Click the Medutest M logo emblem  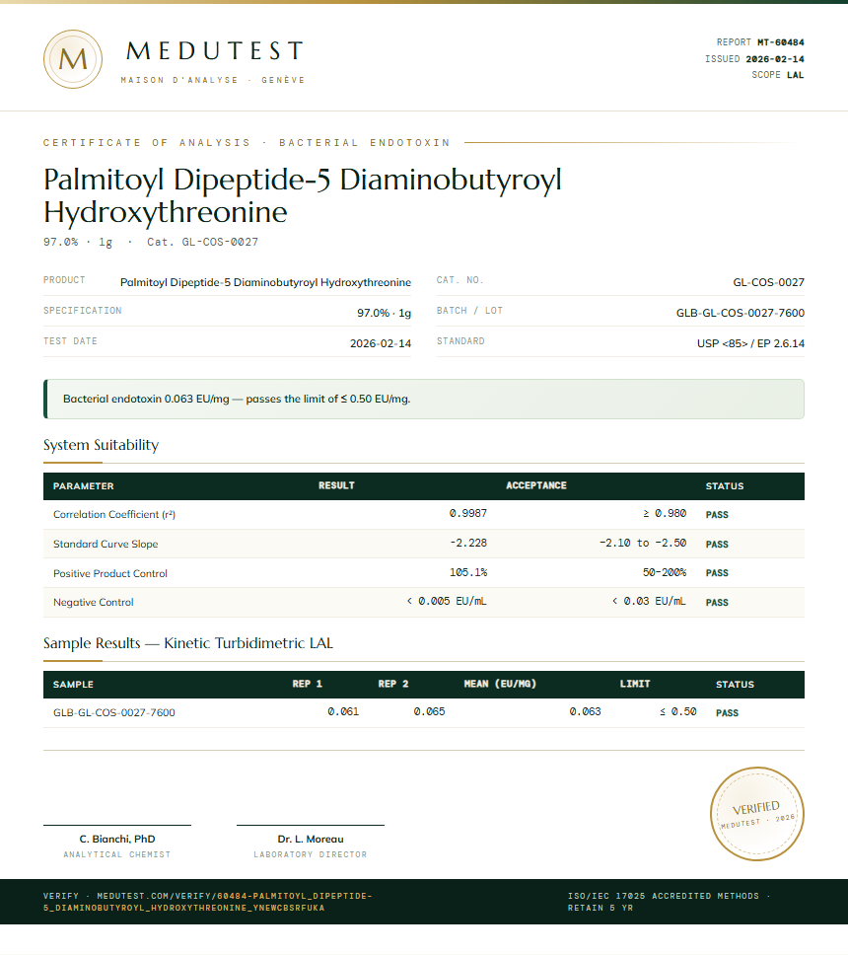(73, 59)
